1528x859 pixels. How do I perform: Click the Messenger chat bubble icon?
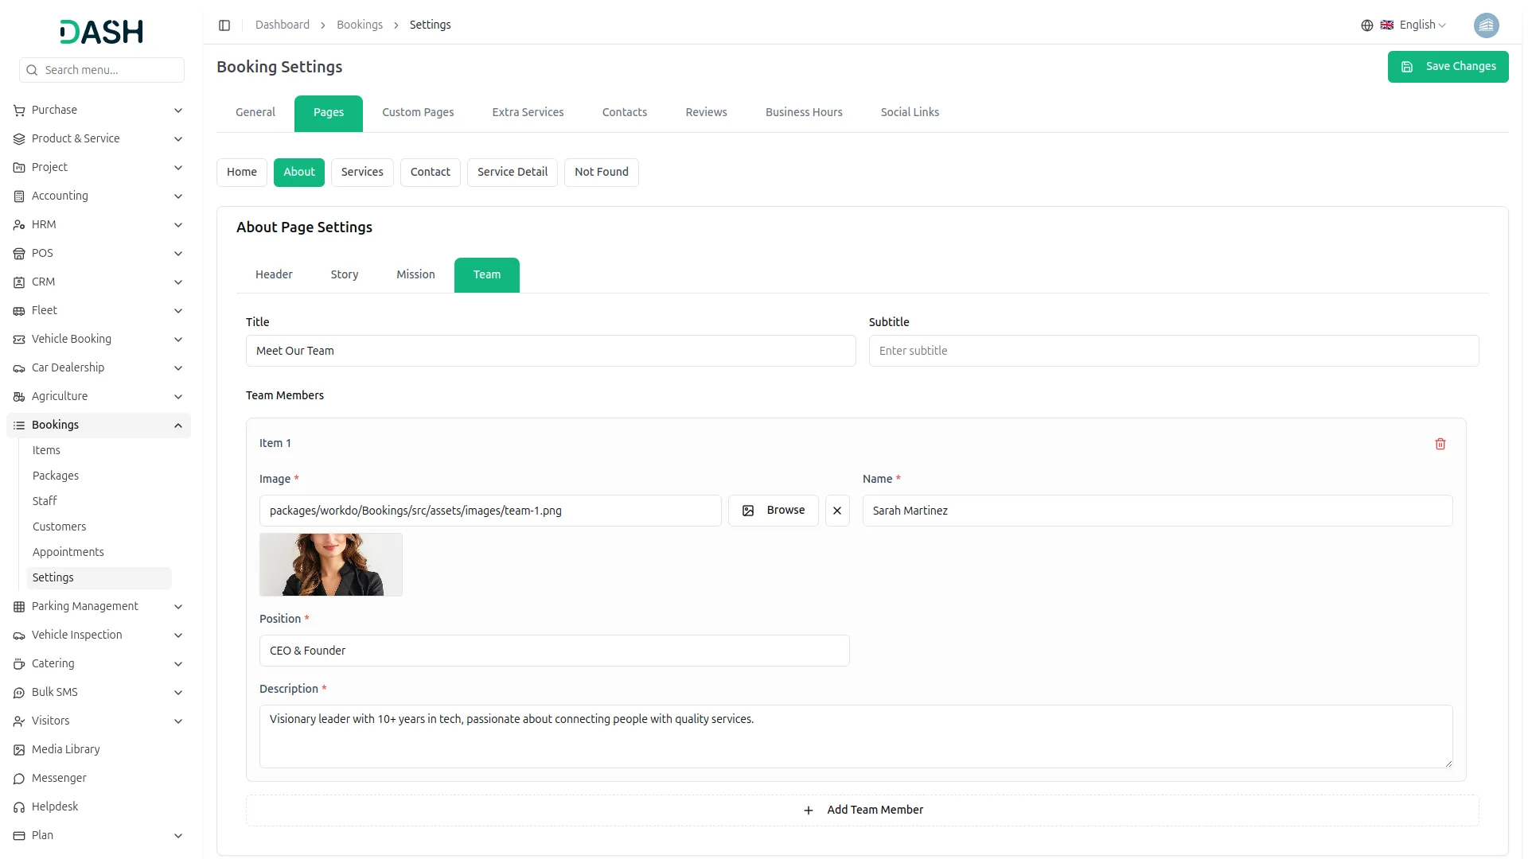(x=19, y=778)
